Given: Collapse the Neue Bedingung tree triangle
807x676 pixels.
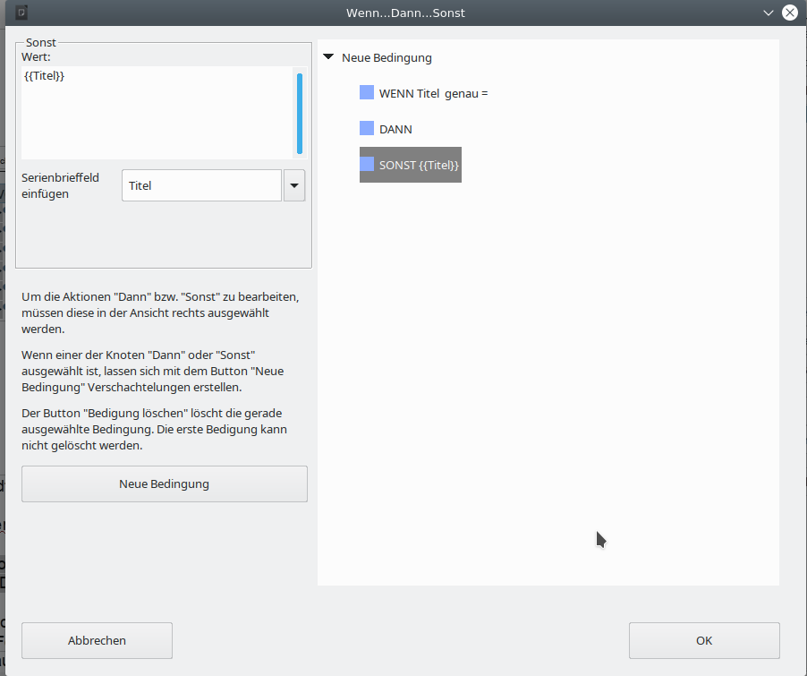Looking at the screenshot, I should click(329, 58).
